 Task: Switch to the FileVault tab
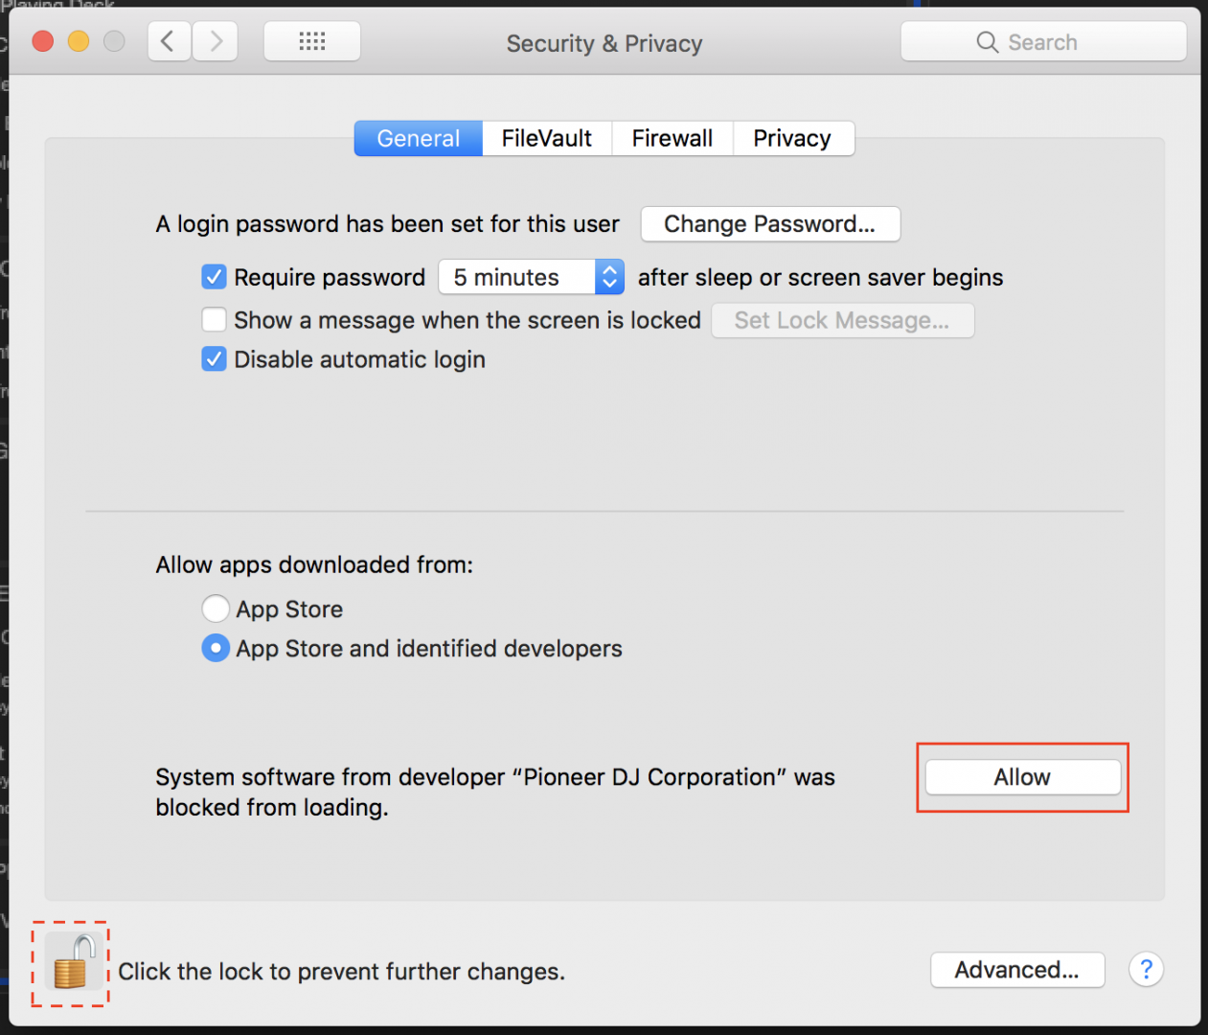pyautogui.click(x=547, y=138)
